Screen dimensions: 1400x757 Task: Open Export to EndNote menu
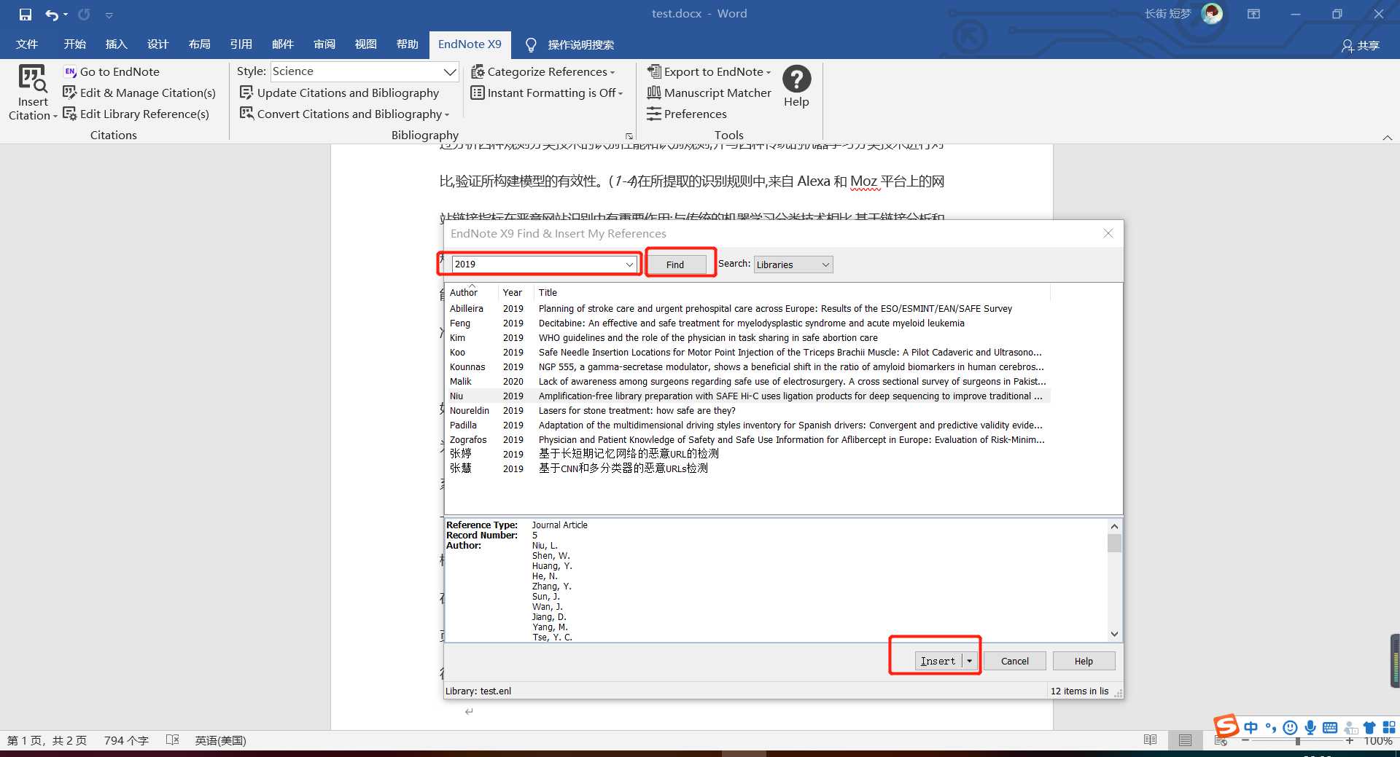(x=709, y=71)
